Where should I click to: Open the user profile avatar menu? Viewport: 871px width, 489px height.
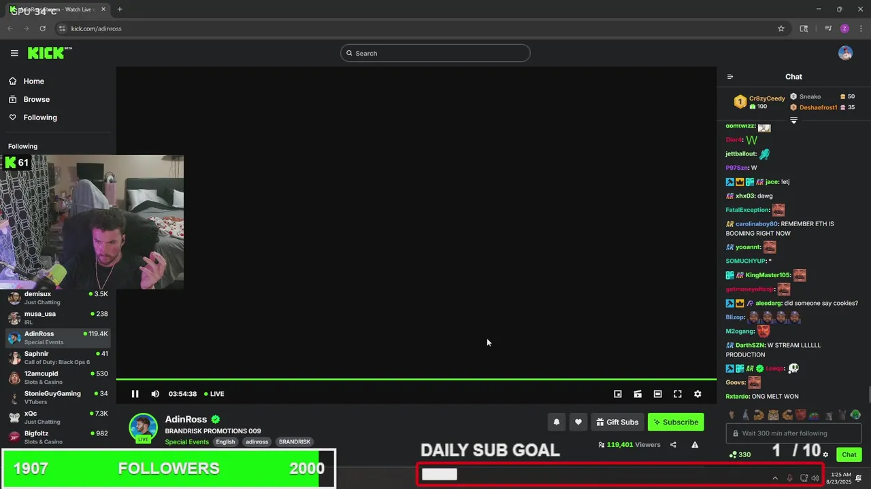845,53
